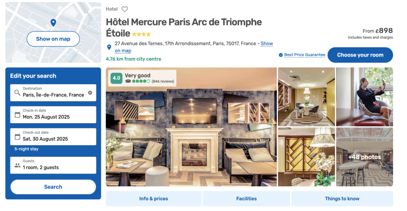
Task: Expand the Guests room selector
Action: coord(53,165)
